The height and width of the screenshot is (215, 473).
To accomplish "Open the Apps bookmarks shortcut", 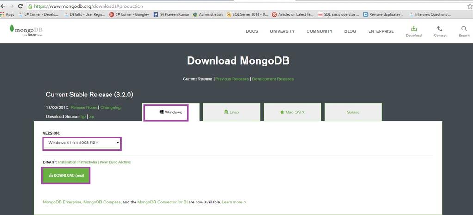I will pos(8,14).
